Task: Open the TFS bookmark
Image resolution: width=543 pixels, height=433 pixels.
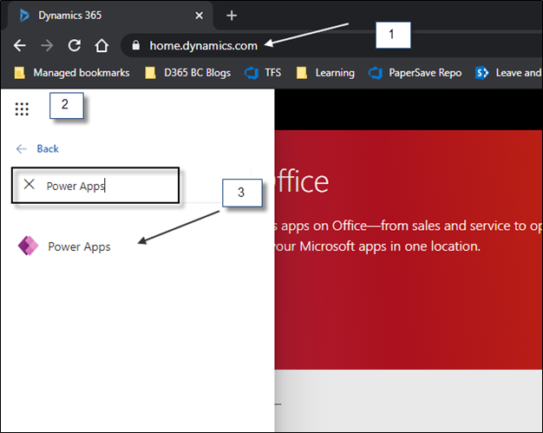Action: click(263, 73)
